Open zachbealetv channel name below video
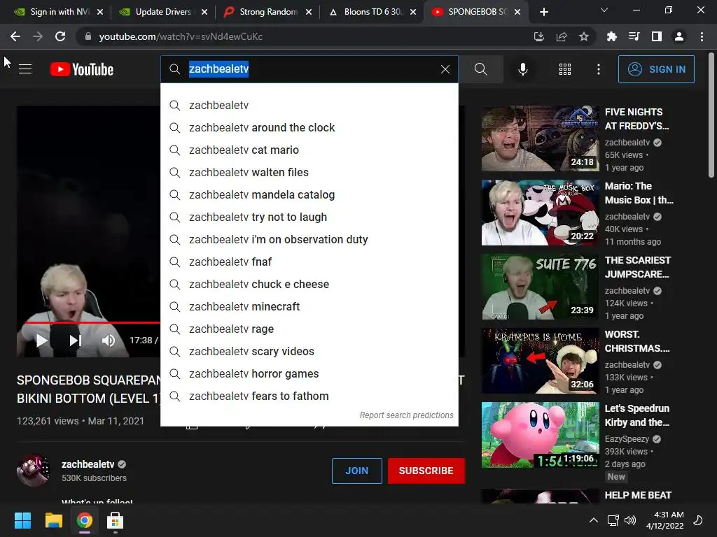The width and height of the screenshot is (717, 537). [88, 464]
